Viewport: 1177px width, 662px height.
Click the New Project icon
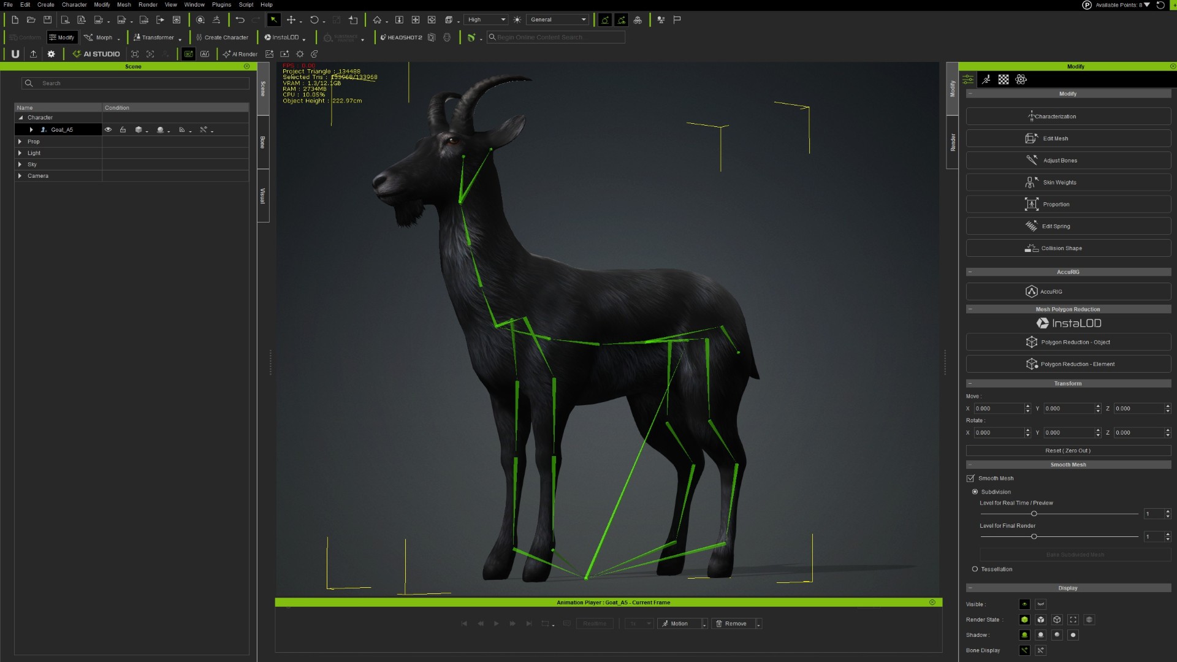click(15, 20)
